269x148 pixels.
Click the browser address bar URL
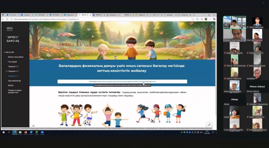pyautogui.click(x=84, y=19)
